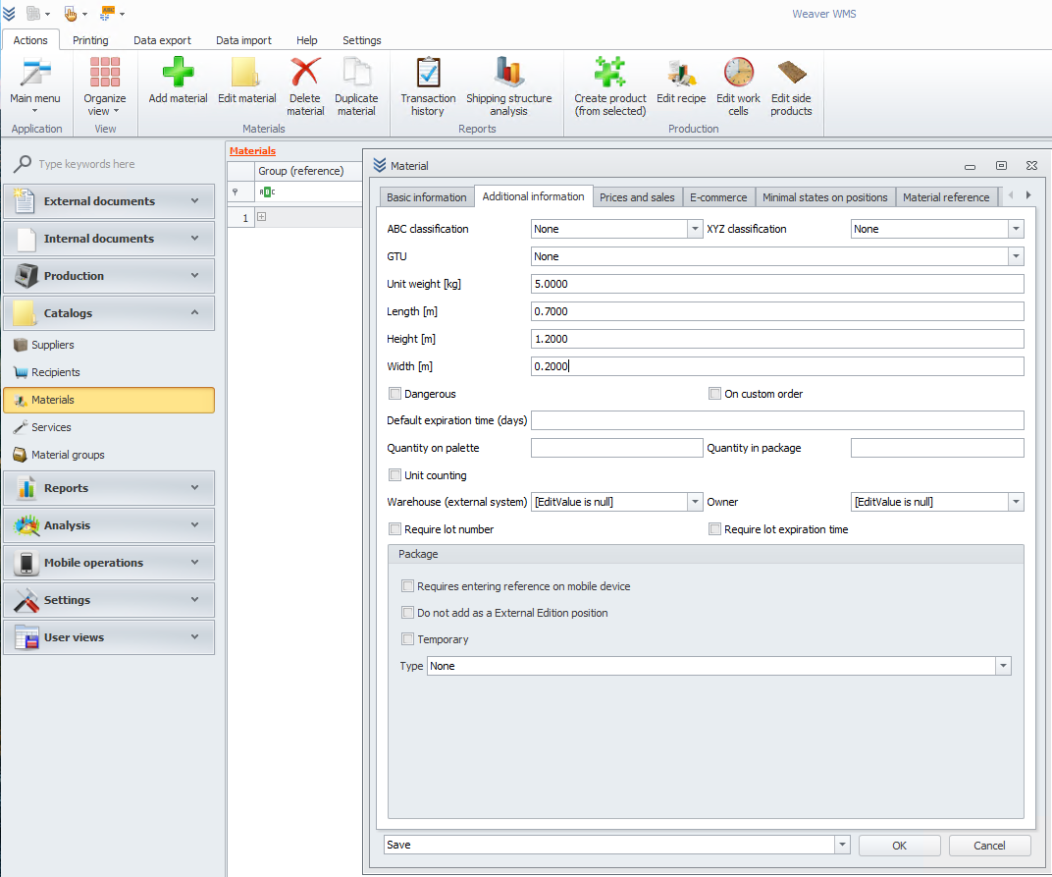Select Materials in the Catalogs list

(x=109, y=400)
